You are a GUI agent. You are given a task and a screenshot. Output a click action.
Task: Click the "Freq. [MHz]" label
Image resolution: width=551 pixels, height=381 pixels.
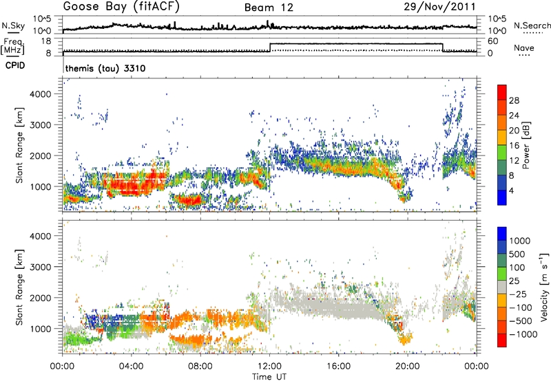click(13, 46)
